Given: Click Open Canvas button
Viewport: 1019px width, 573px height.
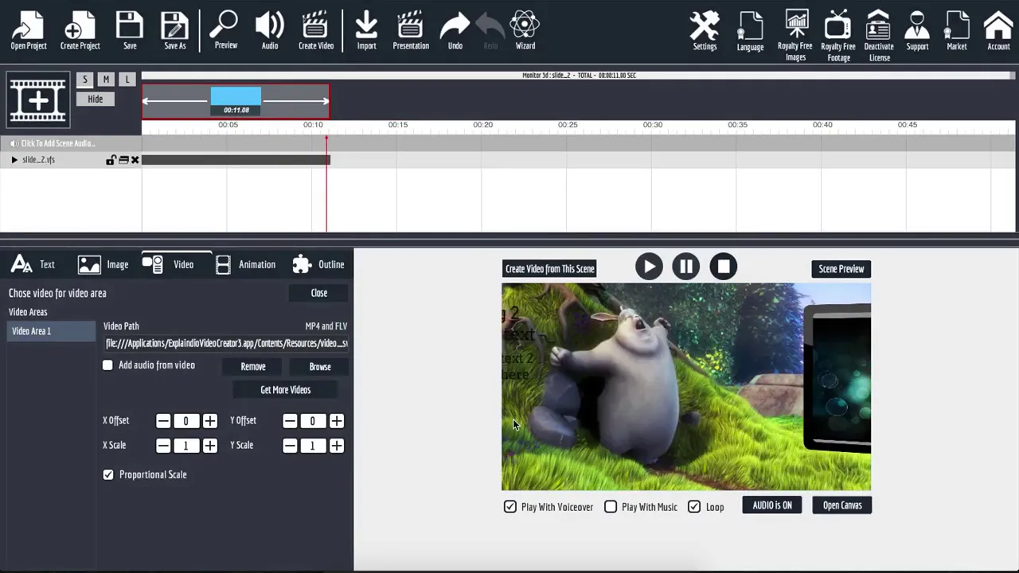Looking at the screenshot, I should click(842, 505).
